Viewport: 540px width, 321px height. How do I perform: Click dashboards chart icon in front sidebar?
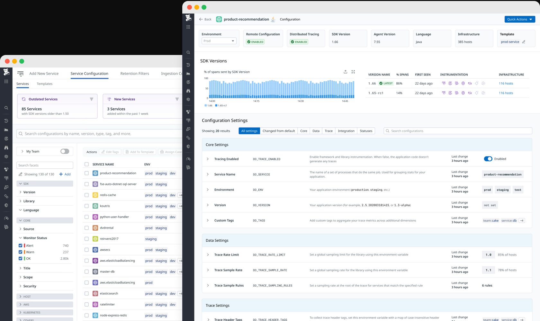pyautogui.click(x=188, y=74)
